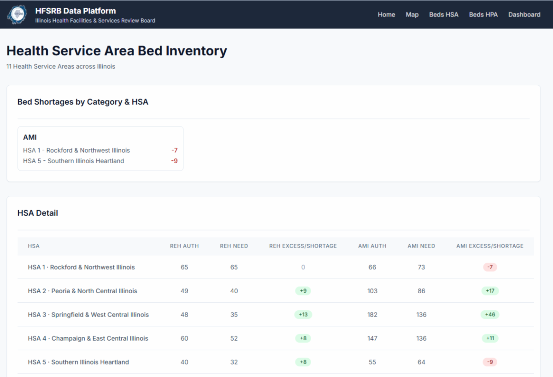Click the HFSRB logo icon

tap(17, 15)
